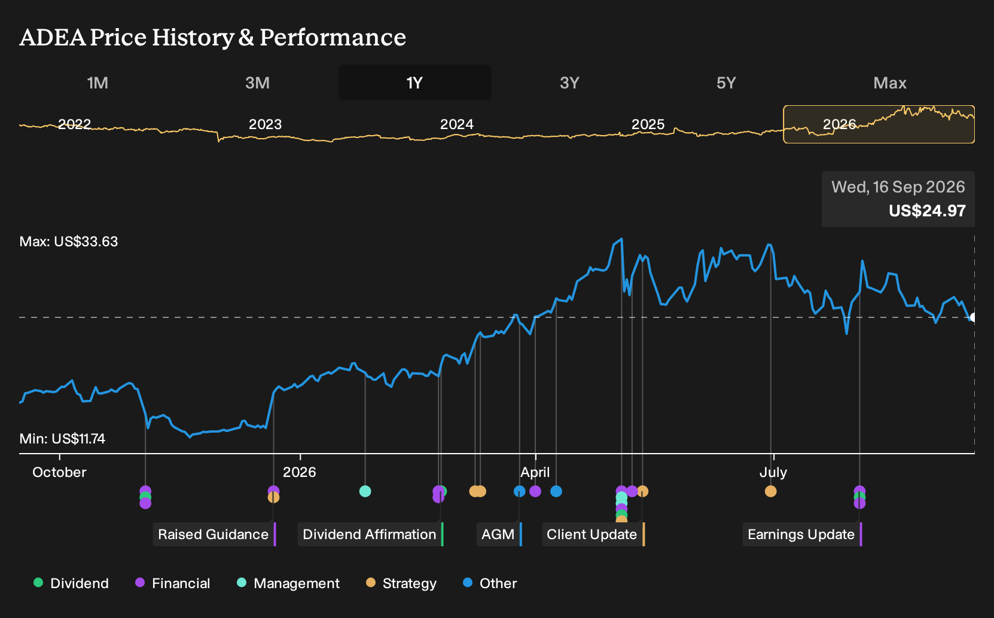This screenshot has width=994, height=618.
Task: Select the active 1Y range tab
Action: 415,82
